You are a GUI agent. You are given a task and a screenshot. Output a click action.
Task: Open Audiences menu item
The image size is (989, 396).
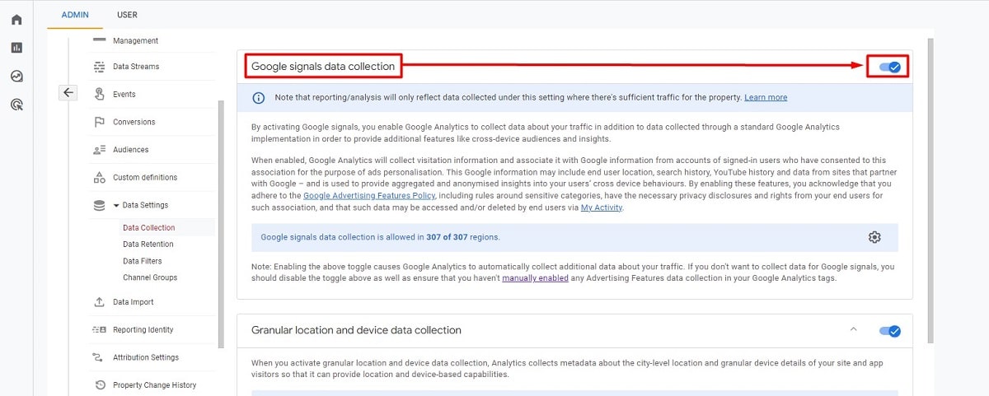point(131,150)
